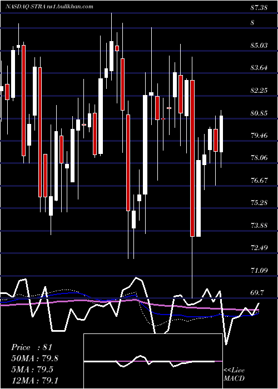Image resolution: width=278 pixels, height=389 pixels.
Task: Click the last white candlestick on the right
Action: (221, 134)
